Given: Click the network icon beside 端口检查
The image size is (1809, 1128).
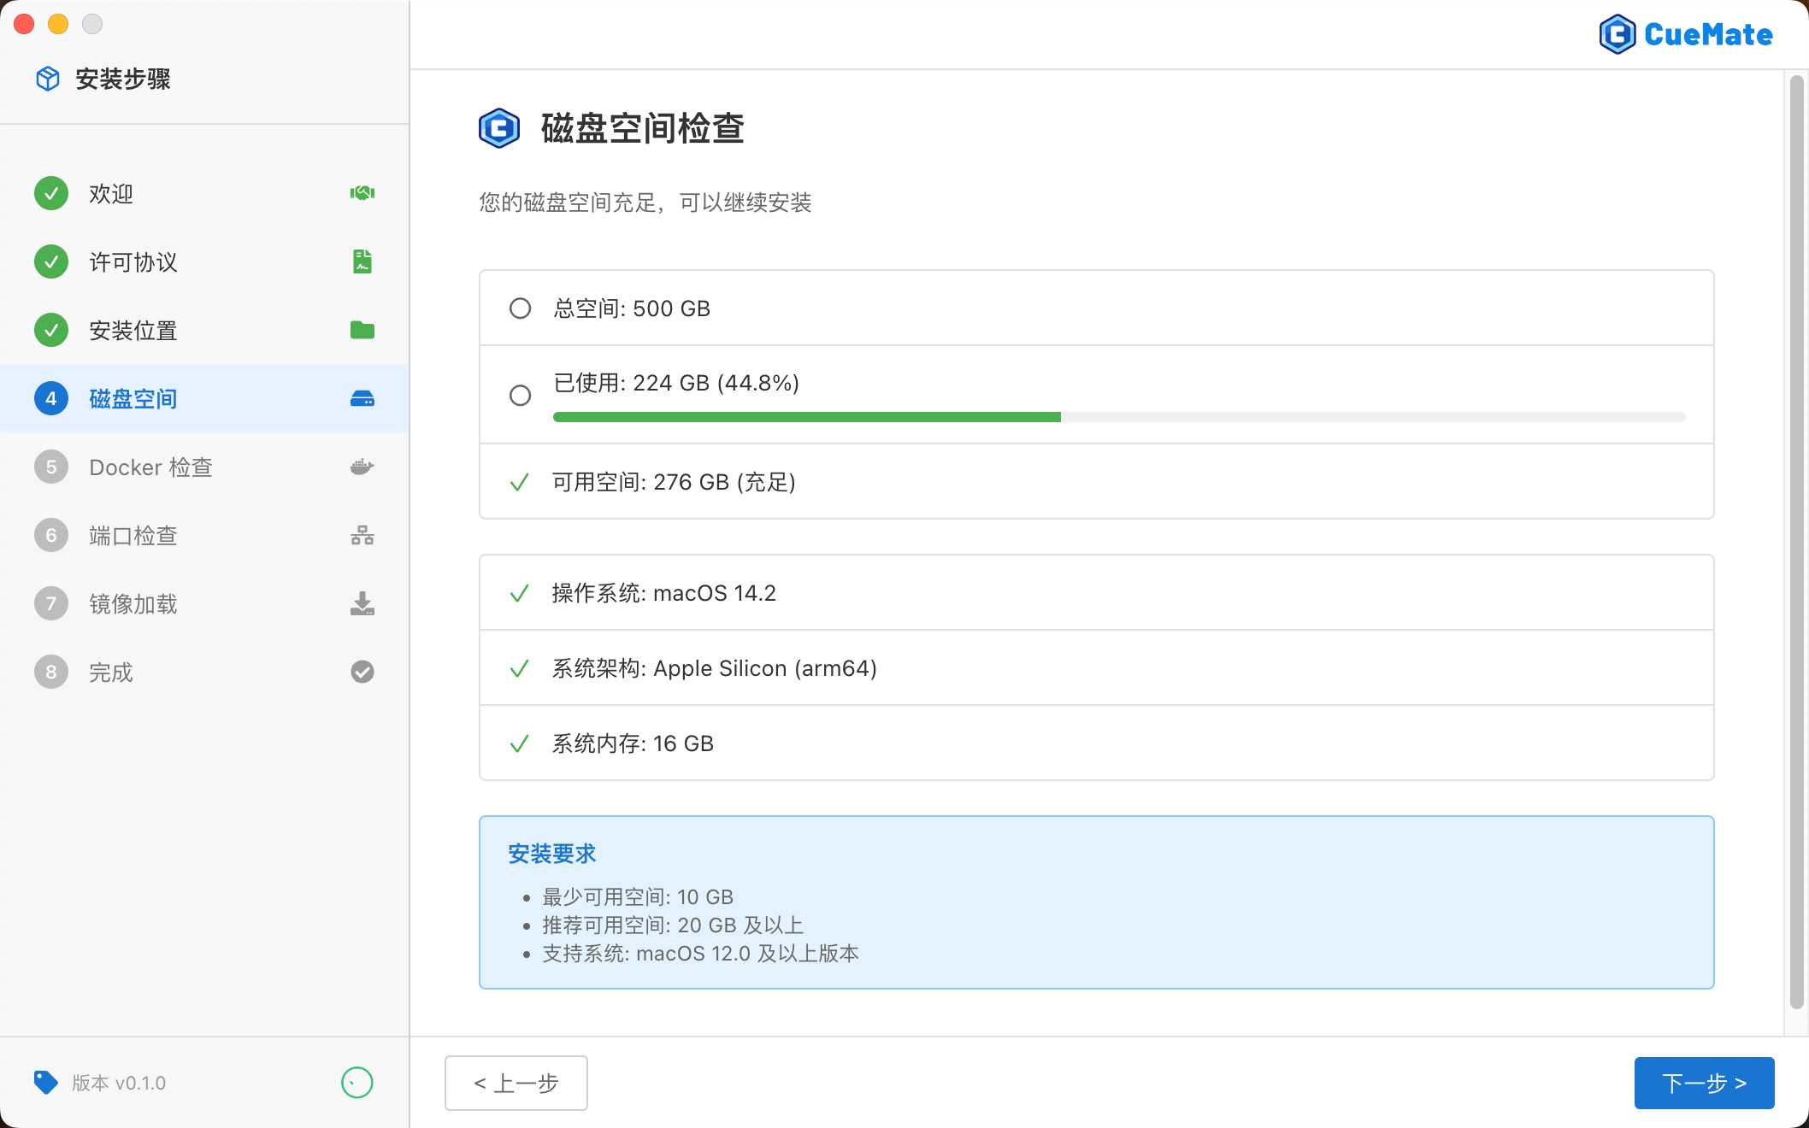Looking at the screenshot, I should pyautogui.click(x=362, y=535).
